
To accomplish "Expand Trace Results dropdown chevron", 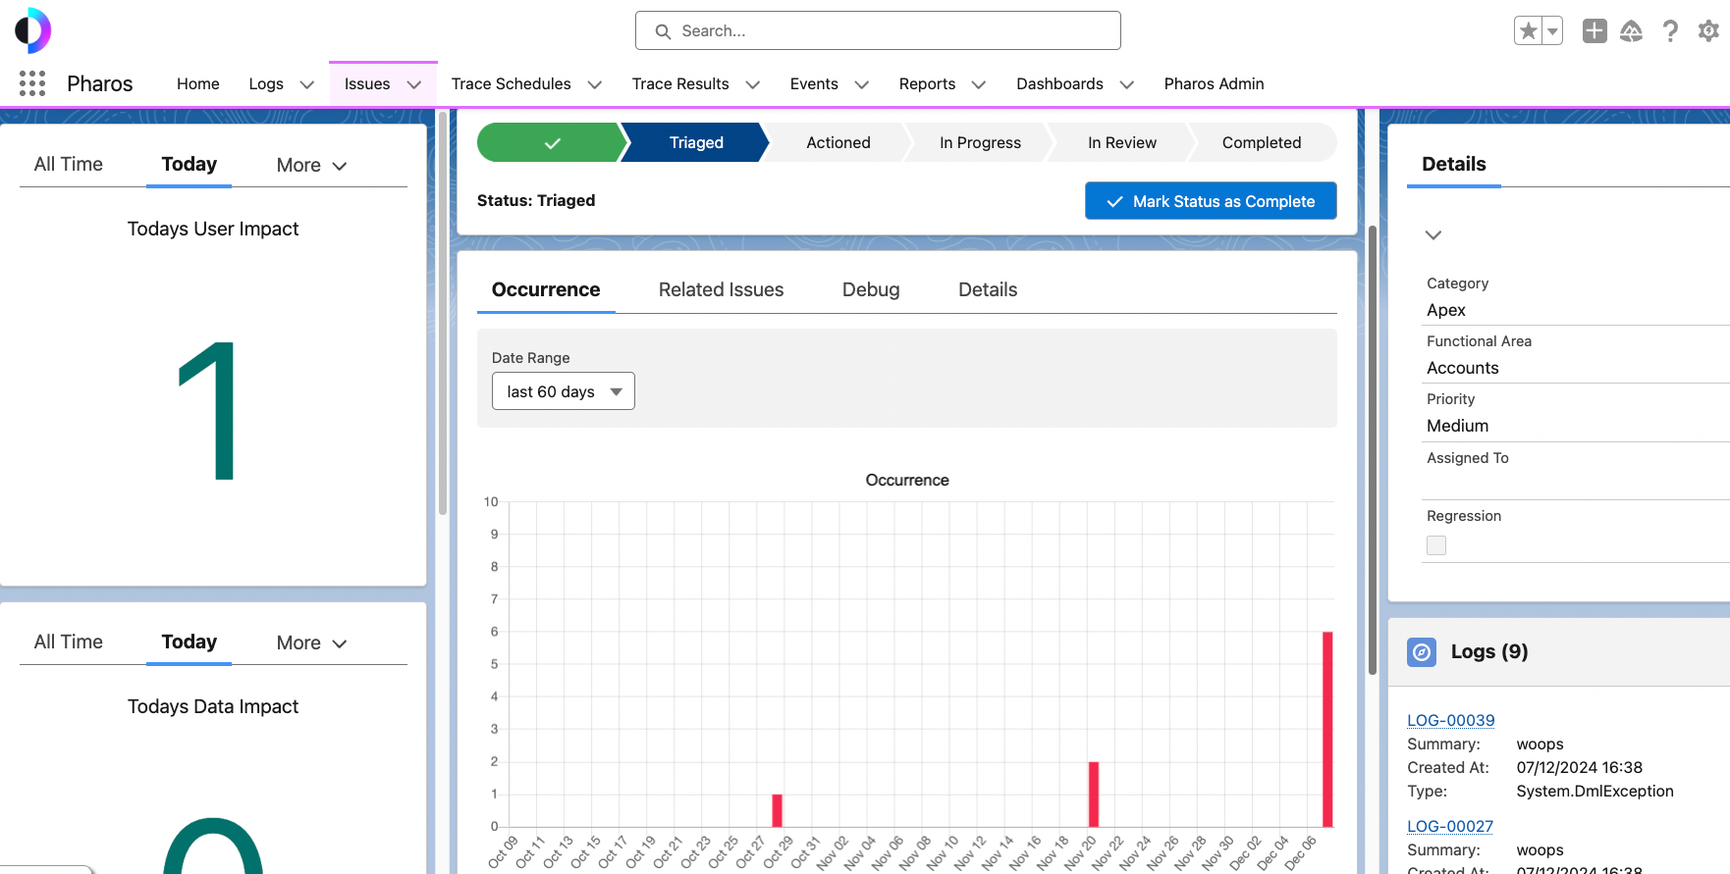I will pos(753,84).
